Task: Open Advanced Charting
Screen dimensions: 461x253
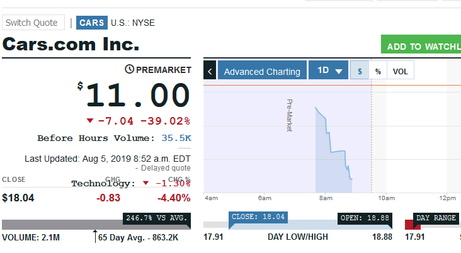Action: pos(262,71)
